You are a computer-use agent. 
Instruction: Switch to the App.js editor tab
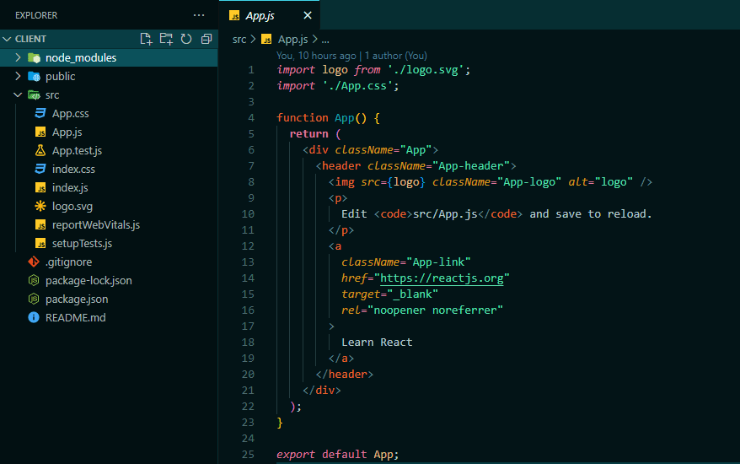coord(269,15)
